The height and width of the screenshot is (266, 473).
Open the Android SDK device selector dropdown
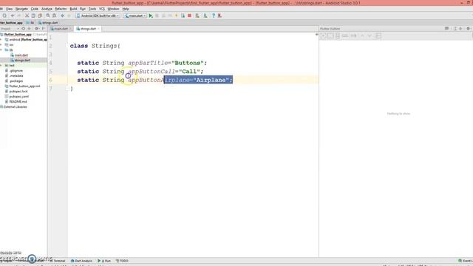coord(98,16)
